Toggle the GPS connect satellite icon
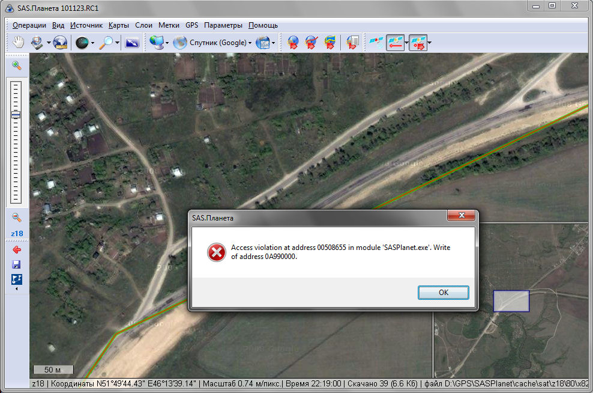This screenshot has width=593, height=393. point(376,42)
